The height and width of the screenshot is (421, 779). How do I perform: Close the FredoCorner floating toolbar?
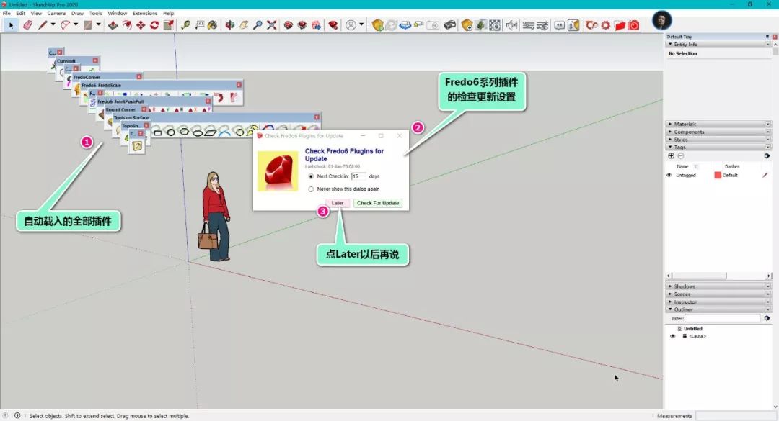pyautogui.click(x=139, y=76)
